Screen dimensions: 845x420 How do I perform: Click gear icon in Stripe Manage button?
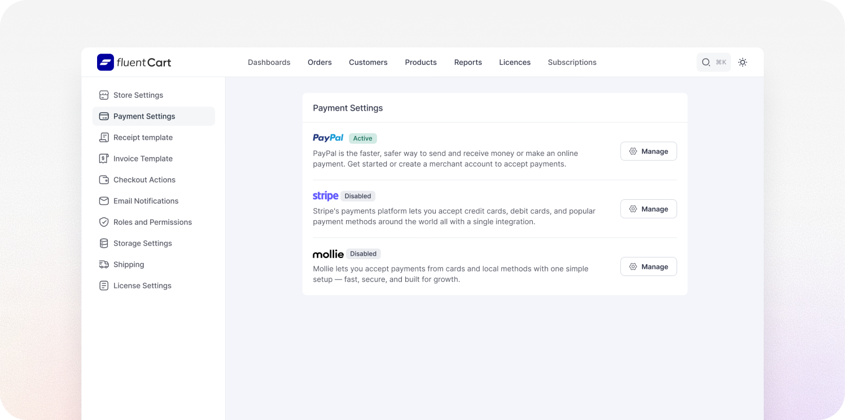(x=633, y=209)
